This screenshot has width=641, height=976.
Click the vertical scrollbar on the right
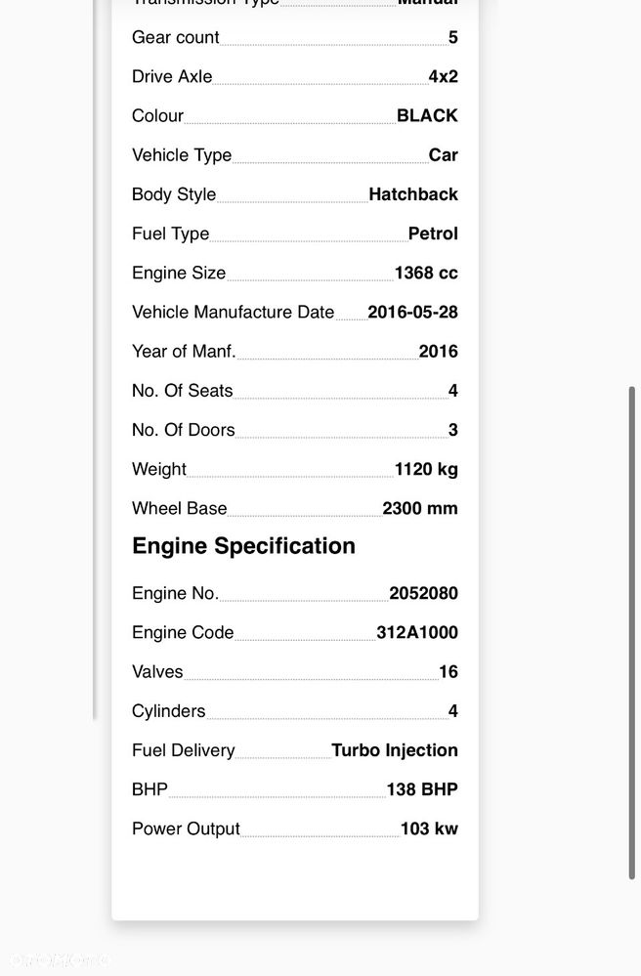tap(631, 632)
